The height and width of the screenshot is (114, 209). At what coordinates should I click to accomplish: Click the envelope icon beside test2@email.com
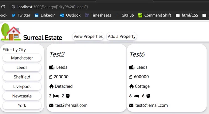pyautogui.click(x=51, y=105)
